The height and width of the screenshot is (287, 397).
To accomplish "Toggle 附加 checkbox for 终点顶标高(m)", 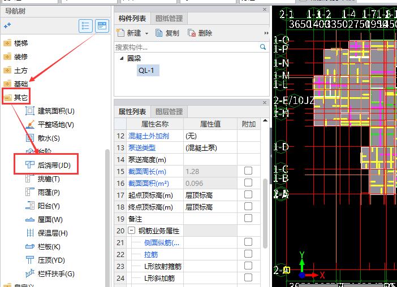I will [x=248, y=206].
